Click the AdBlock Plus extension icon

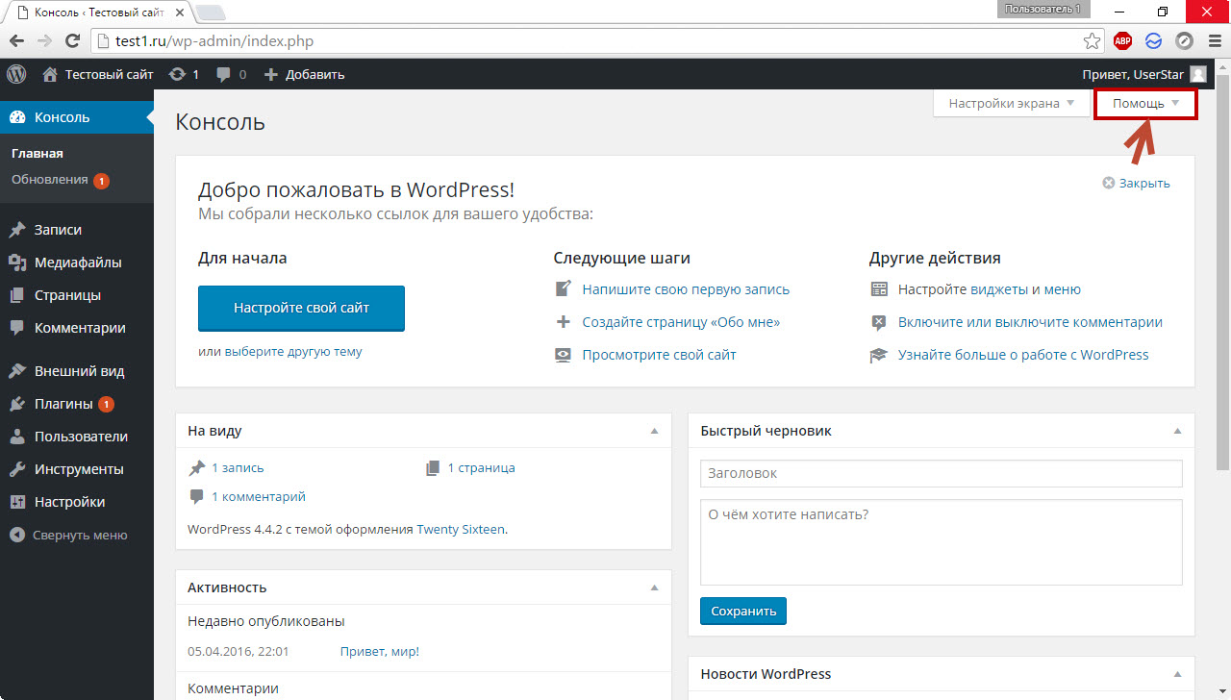(1122, 41)
